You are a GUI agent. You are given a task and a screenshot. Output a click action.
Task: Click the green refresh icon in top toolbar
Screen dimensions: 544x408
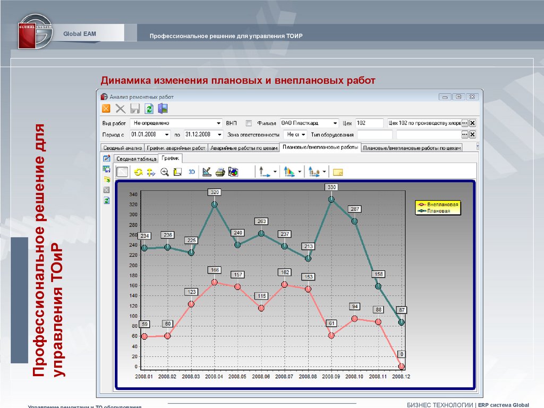pos(149,109)
